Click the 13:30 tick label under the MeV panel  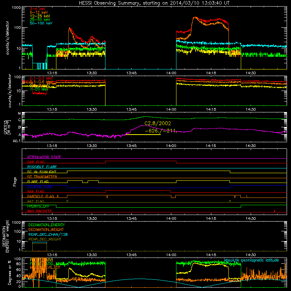[x=92, y=109]
